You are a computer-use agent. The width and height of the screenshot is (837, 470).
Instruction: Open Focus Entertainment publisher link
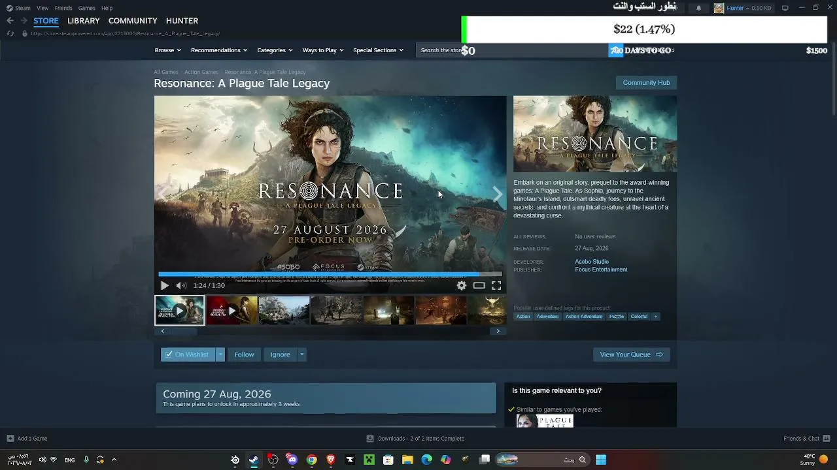(601, 270)
